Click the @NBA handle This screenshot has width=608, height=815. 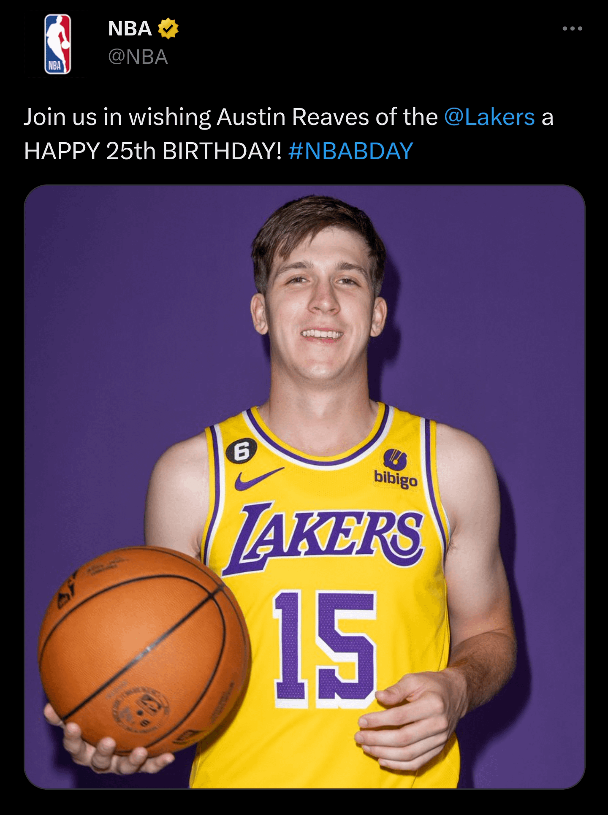click(138, 57)
